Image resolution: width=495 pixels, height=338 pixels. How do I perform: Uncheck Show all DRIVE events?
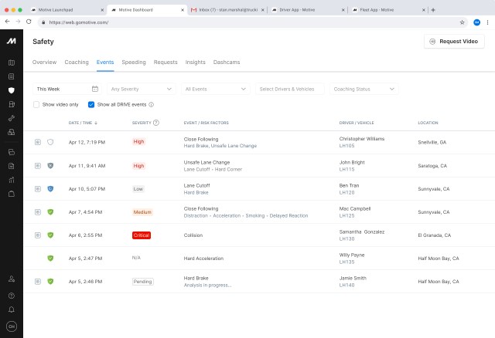point(91,104)
